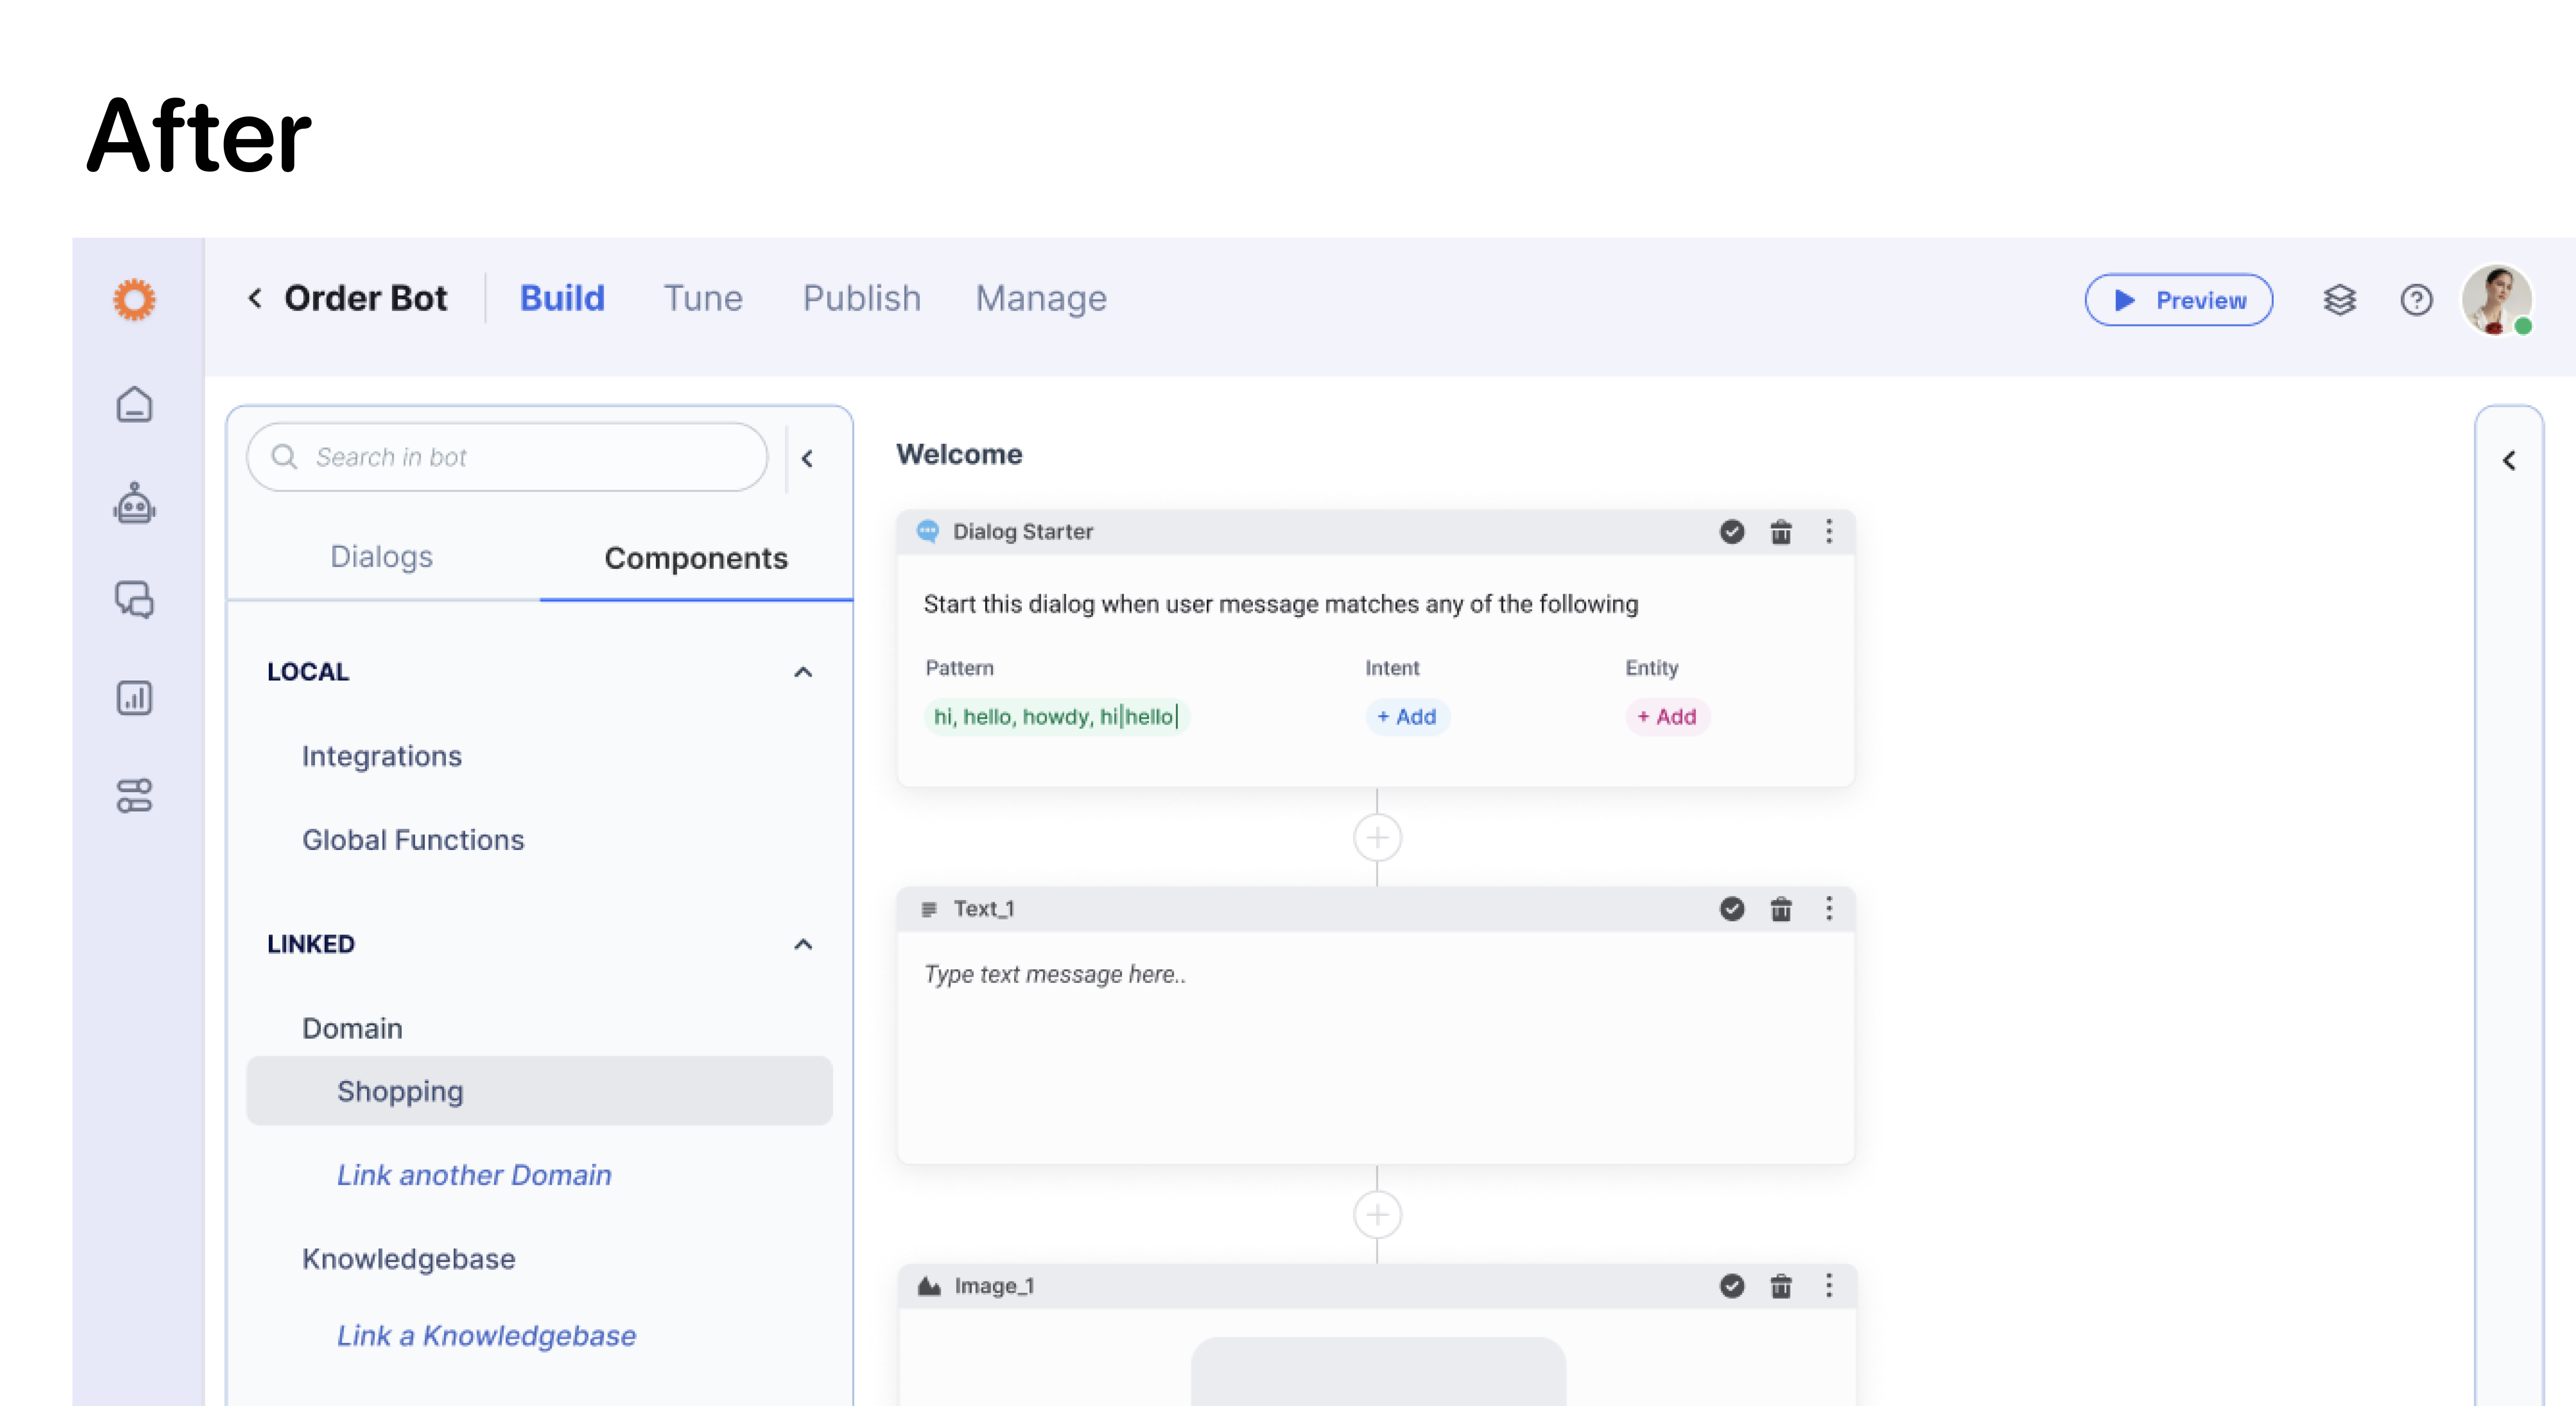Add a step below Text_1
Screen dimensions: 2576x1406
pos(1377,1215)
